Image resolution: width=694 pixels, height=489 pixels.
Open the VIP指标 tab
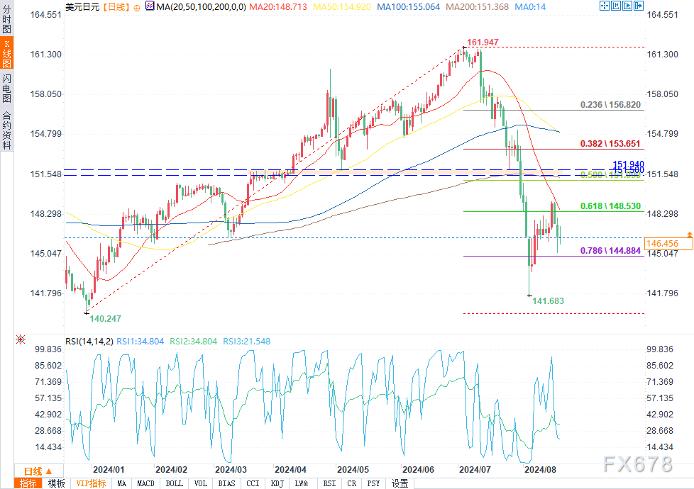(91, 483)
